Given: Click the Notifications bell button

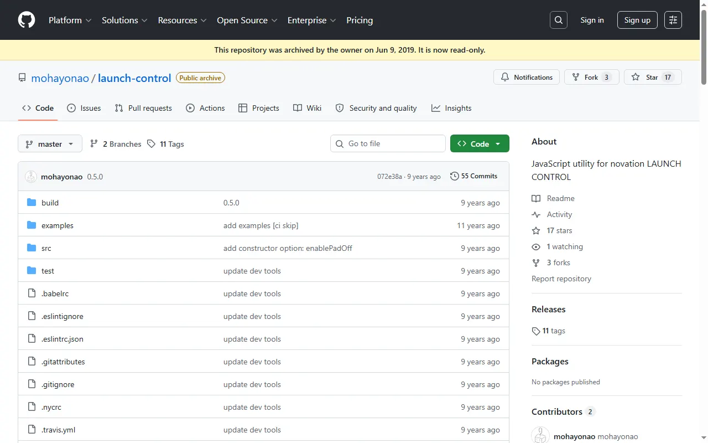Looking at the screenshot, I should pyautogui.click(x=527, y=78).
